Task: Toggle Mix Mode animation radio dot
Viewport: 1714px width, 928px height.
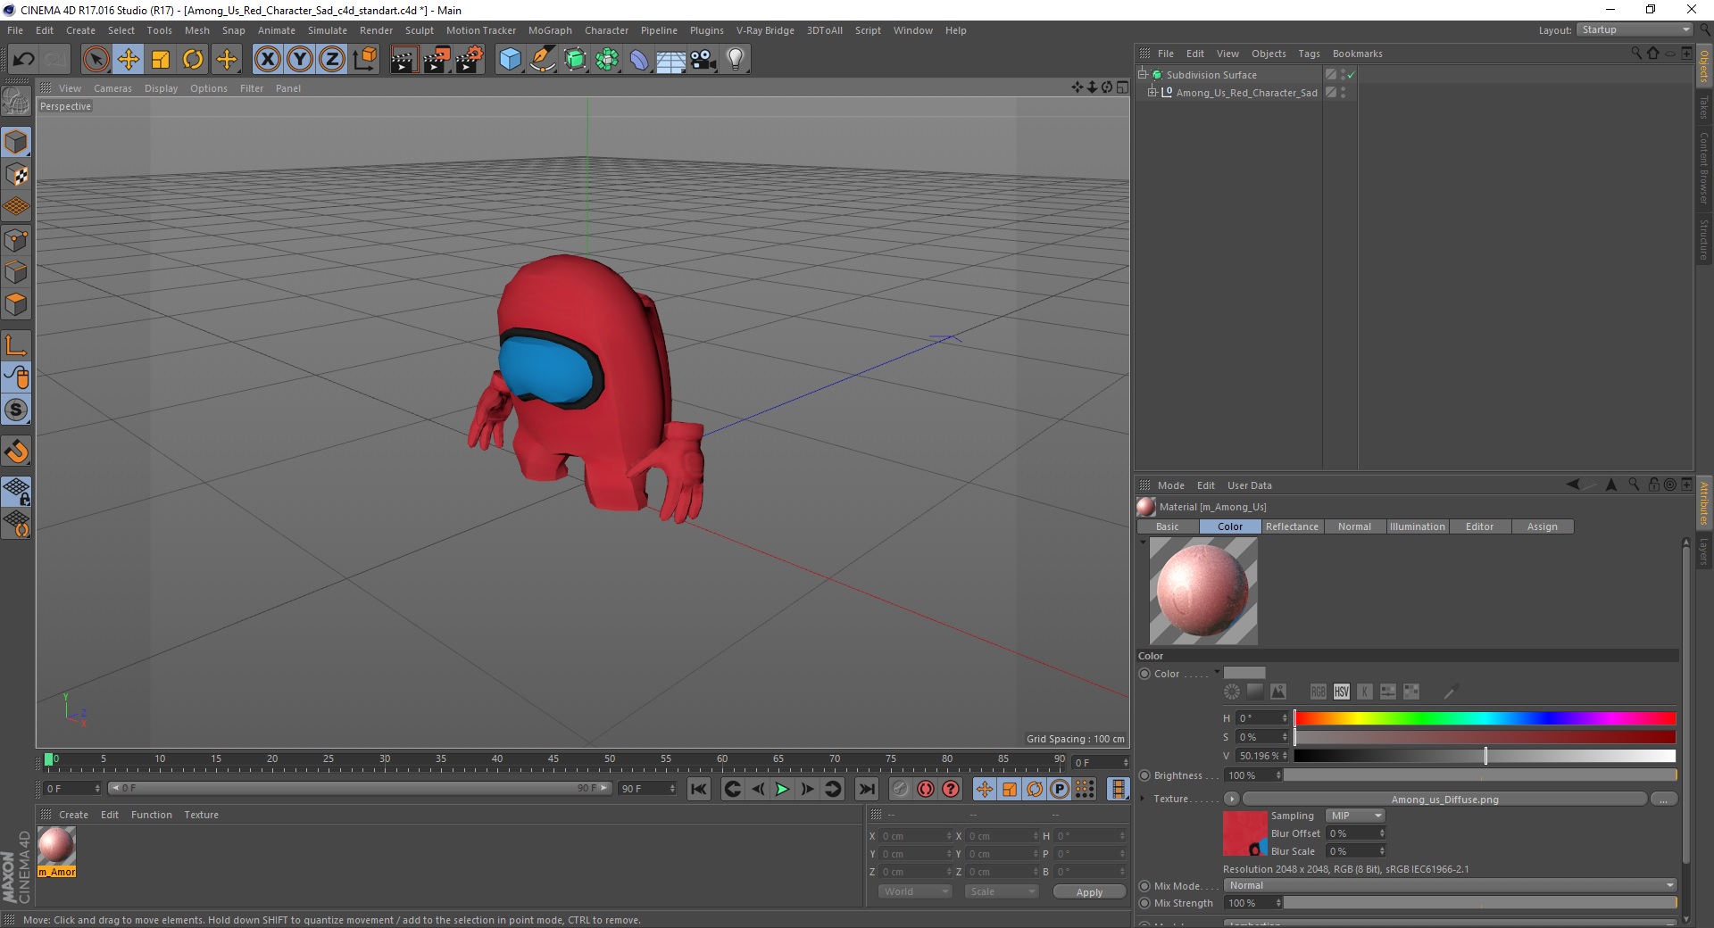Action: pyautogui.click(x=1144, y=886)
